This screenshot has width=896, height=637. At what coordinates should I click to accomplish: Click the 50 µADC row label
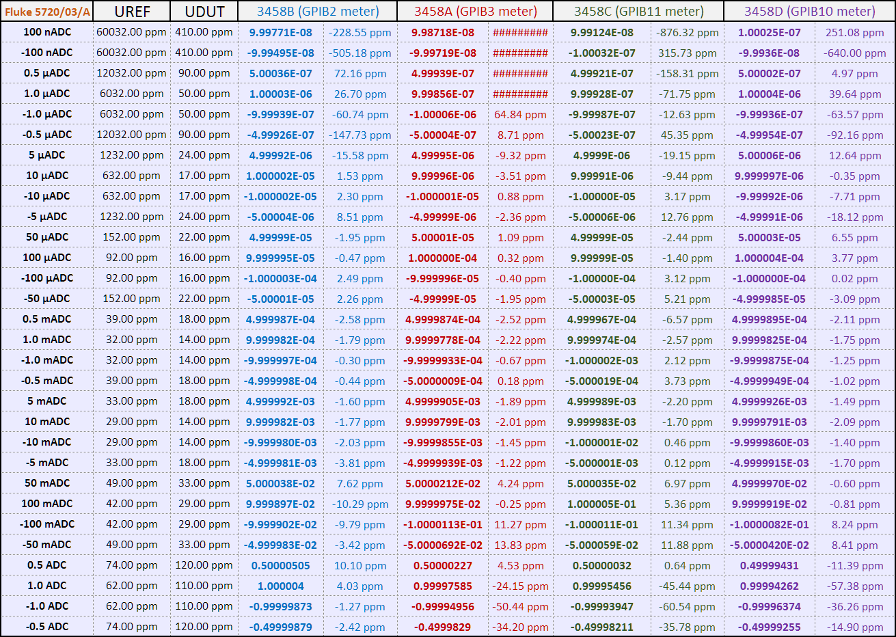coord(47,237)
